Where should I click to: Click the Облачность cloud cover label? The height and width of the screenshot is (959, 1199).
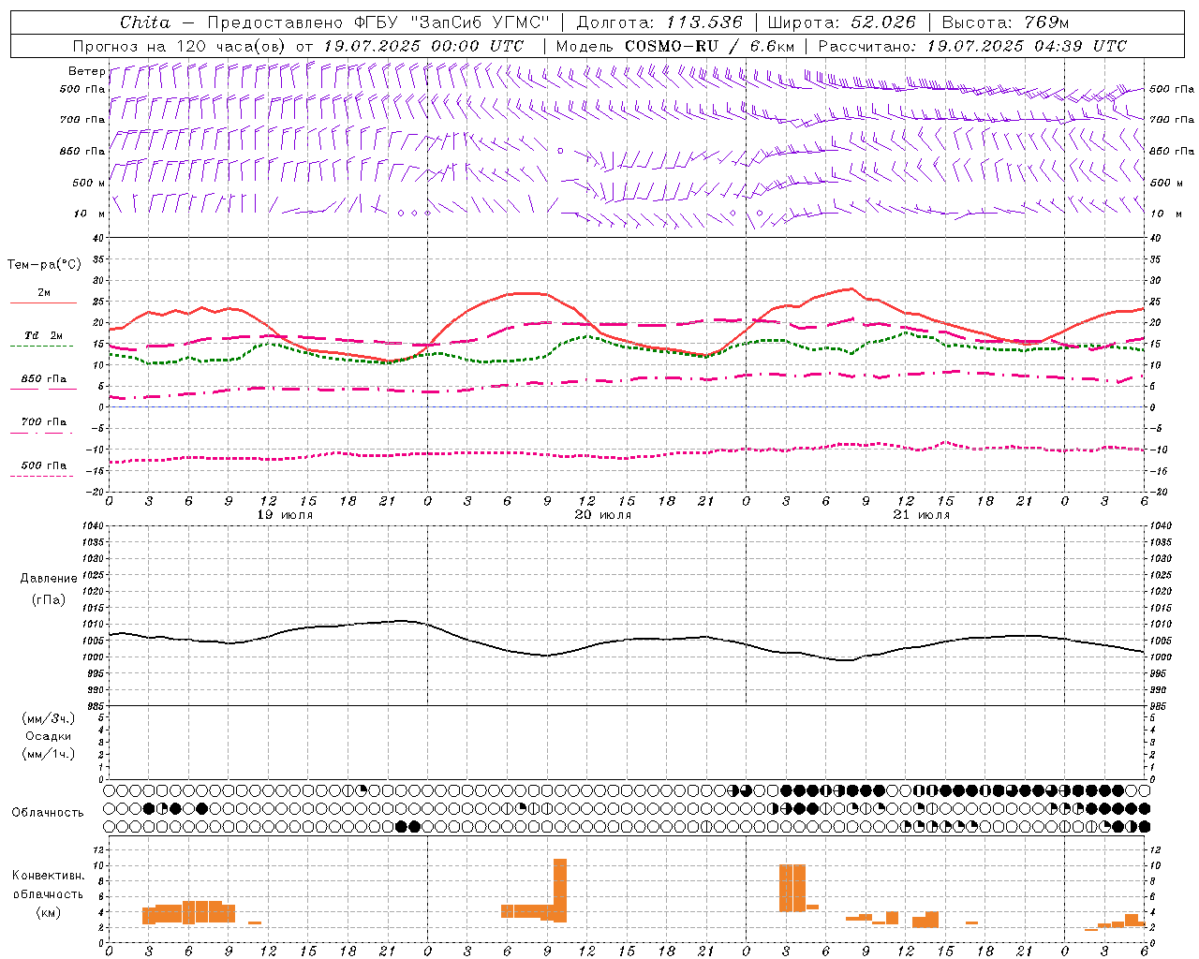[x=48, y=813]
